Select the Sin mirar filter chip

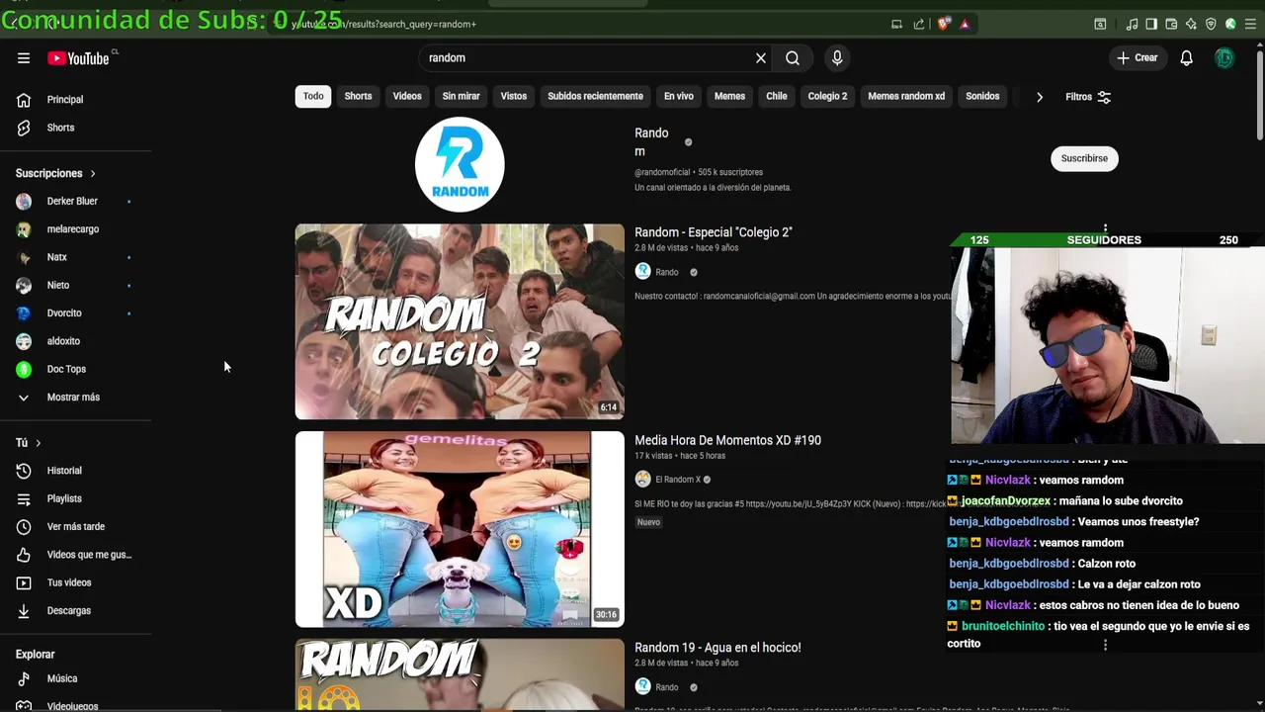pos(461,96)
